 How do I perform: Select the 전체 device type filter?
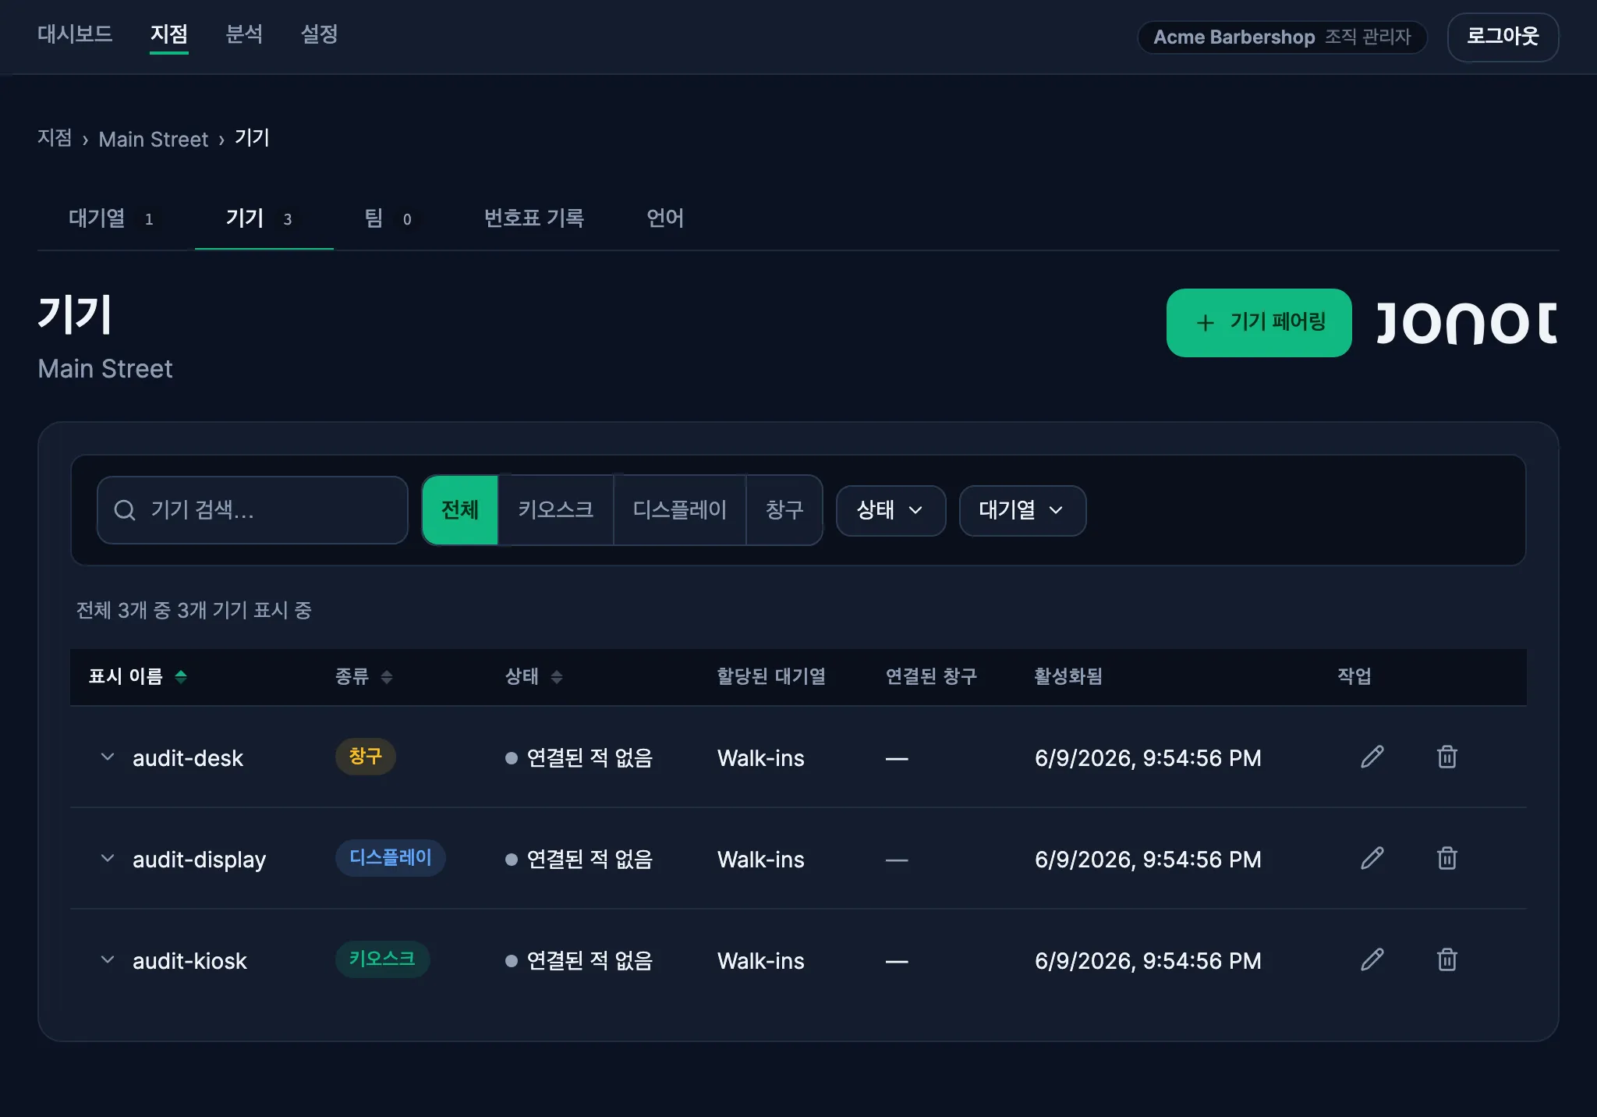(460, 510)
